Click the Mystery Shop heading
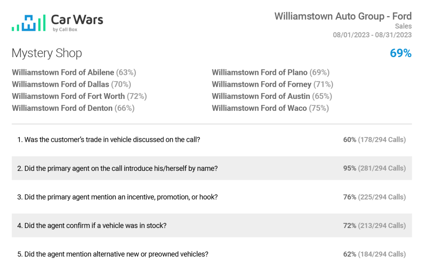Viewport: 424px width, 269px height. coord(47,53)
